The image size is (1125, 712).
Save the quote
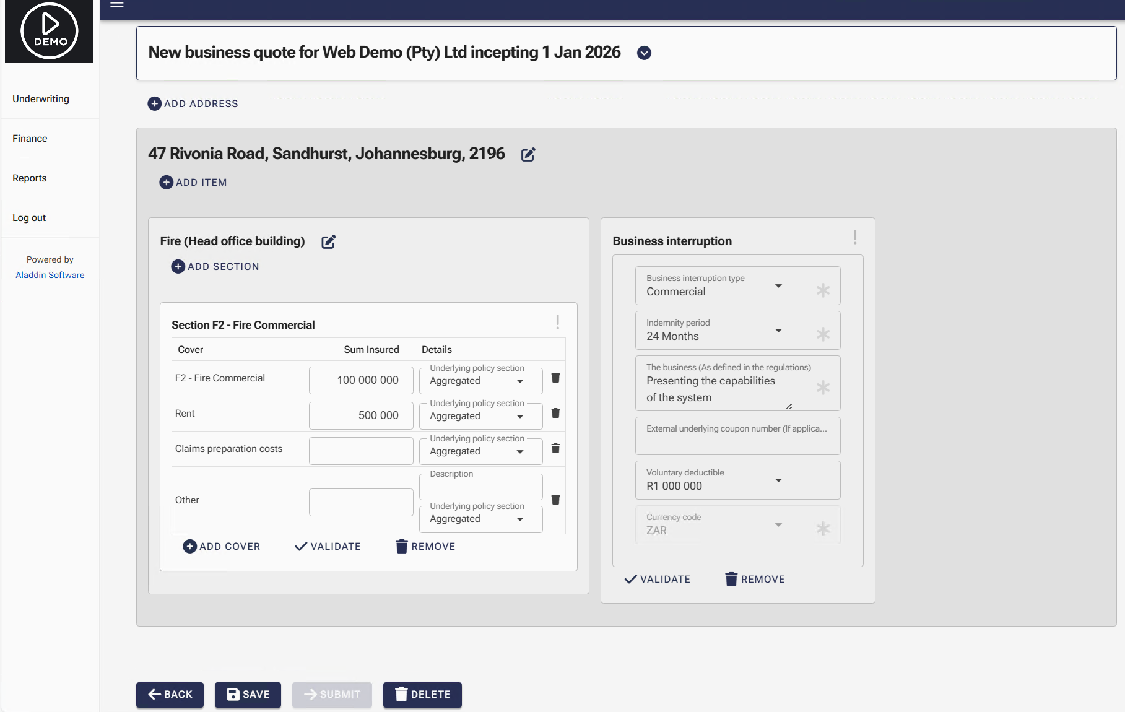coord(248,694)
